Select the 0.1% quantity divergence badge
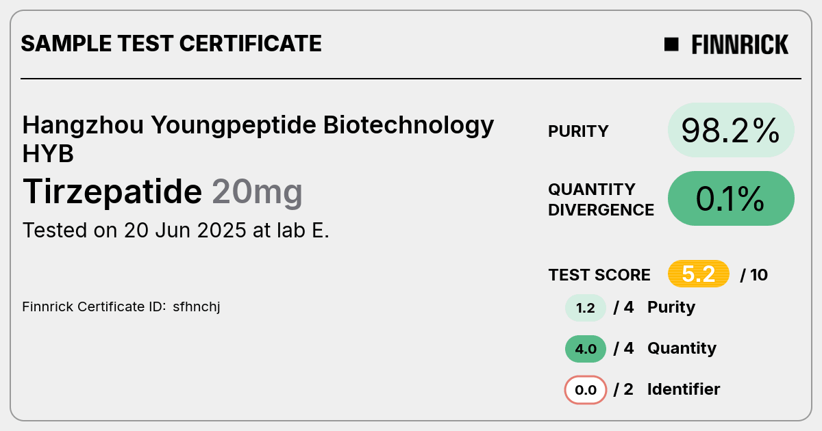The image size is (822, 431). point(731,198)
